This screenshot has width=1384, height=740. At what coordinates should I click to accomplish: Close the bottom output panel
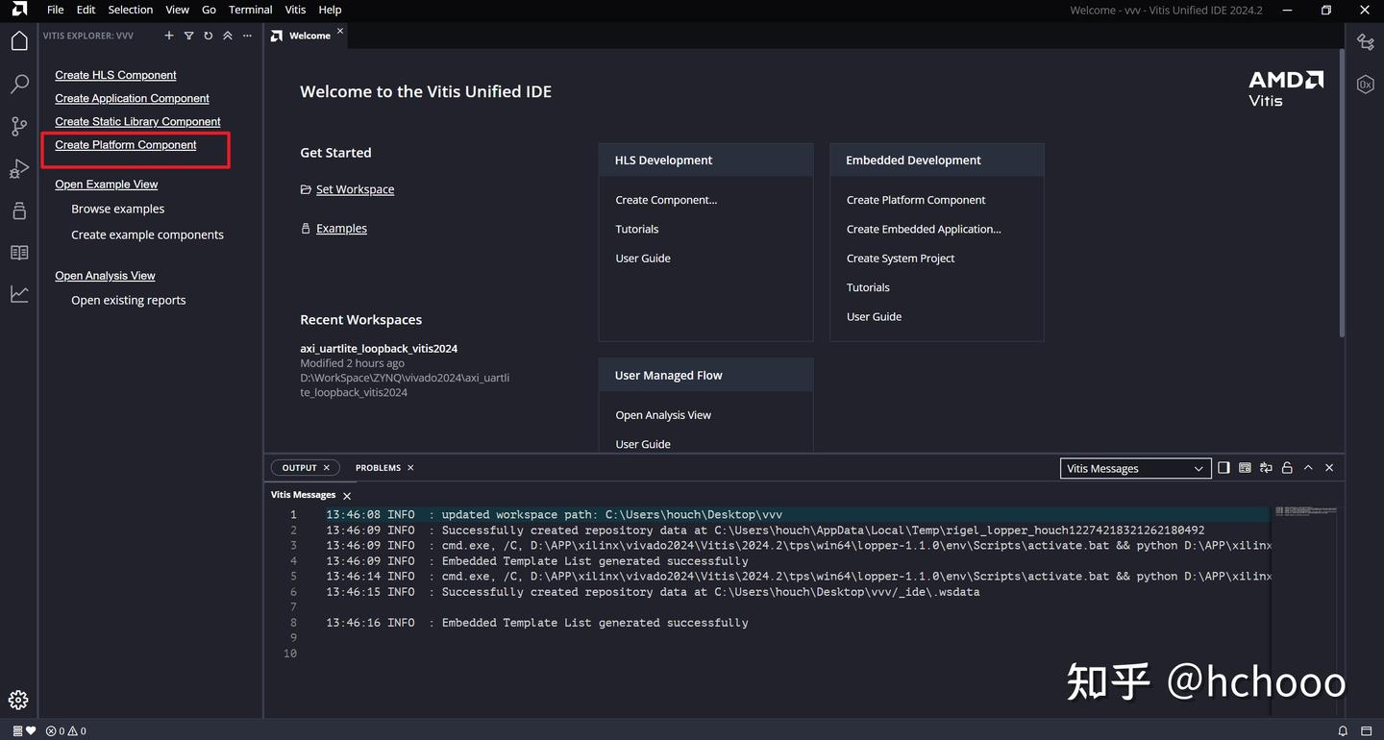click(1329, 468)
